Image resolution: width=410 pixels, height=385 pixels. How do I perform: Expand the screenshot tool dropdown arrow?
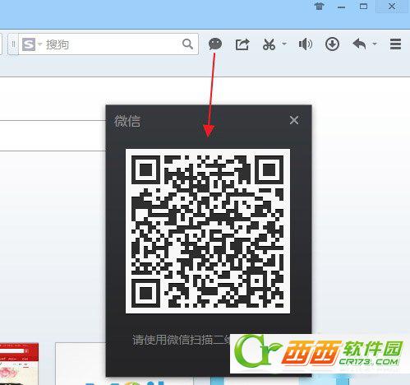[284, 44]
